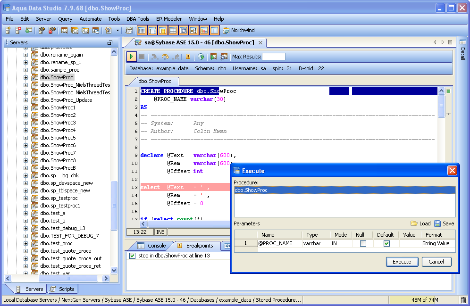The height and width of the screenshot is (306, 470).
Task: Click the green Run debugger play icon
Action: click(132, 57)
